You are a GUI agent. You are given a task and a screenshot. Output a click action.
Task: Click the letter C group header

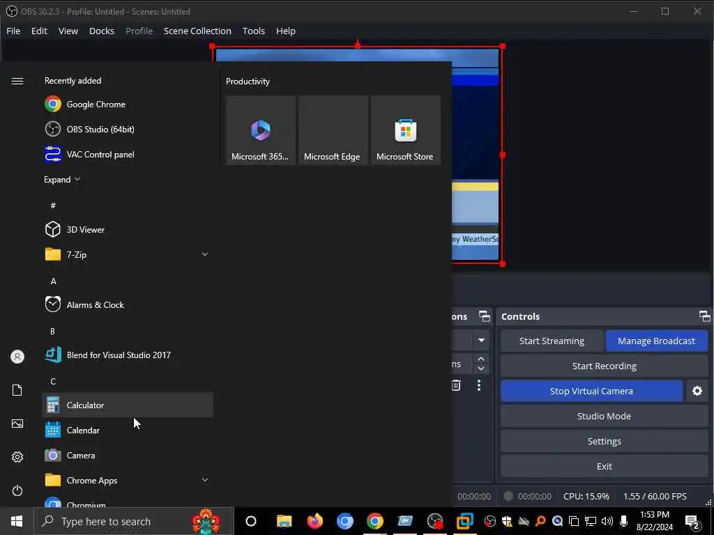tap(53, 381)
